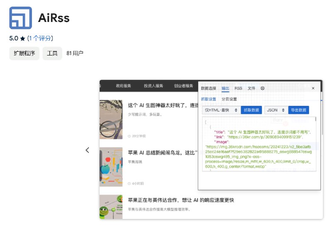Open settings via the gear icon
Screen dimensions: 332x226
point(262,88)
